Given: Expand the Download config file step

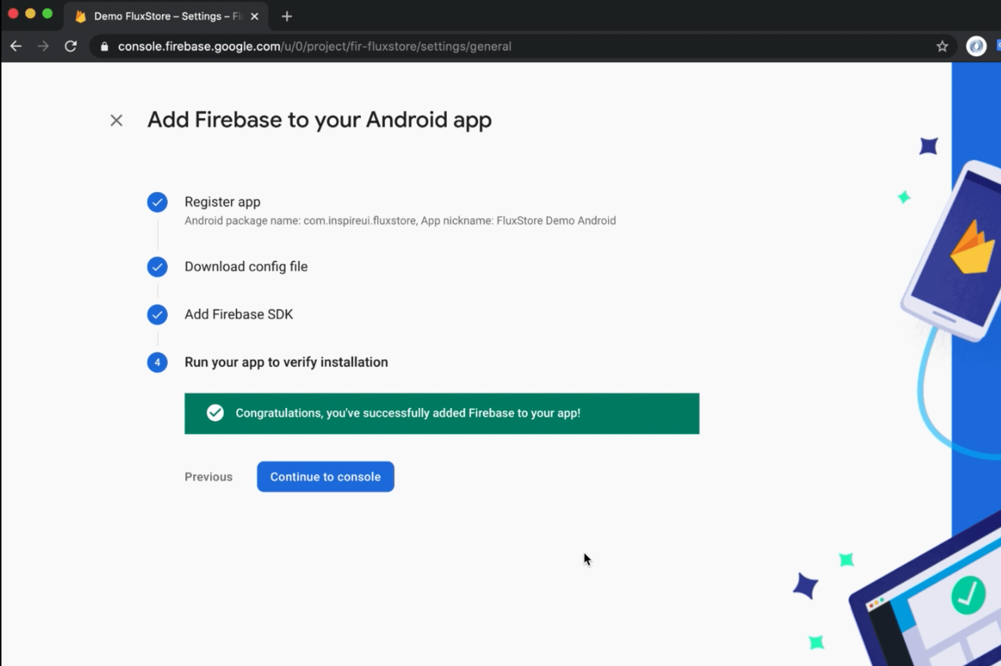Looking at the screenshot, I should point(246,267).
